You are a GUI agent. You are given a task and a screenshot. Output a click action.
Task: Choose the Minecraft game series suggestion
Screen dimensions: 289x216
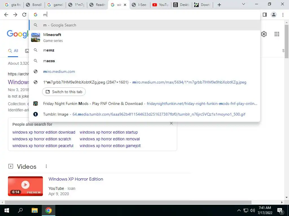pos(144,37)
